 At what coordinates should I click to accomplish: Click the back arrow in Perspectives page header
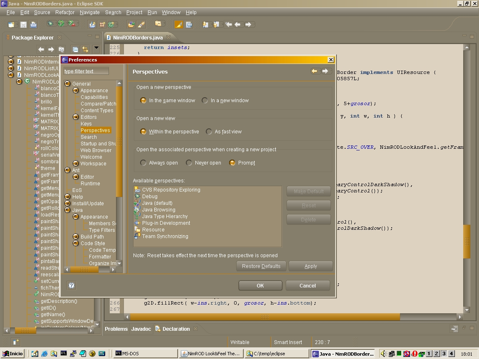pyautogui.click(x=314, y=71)
